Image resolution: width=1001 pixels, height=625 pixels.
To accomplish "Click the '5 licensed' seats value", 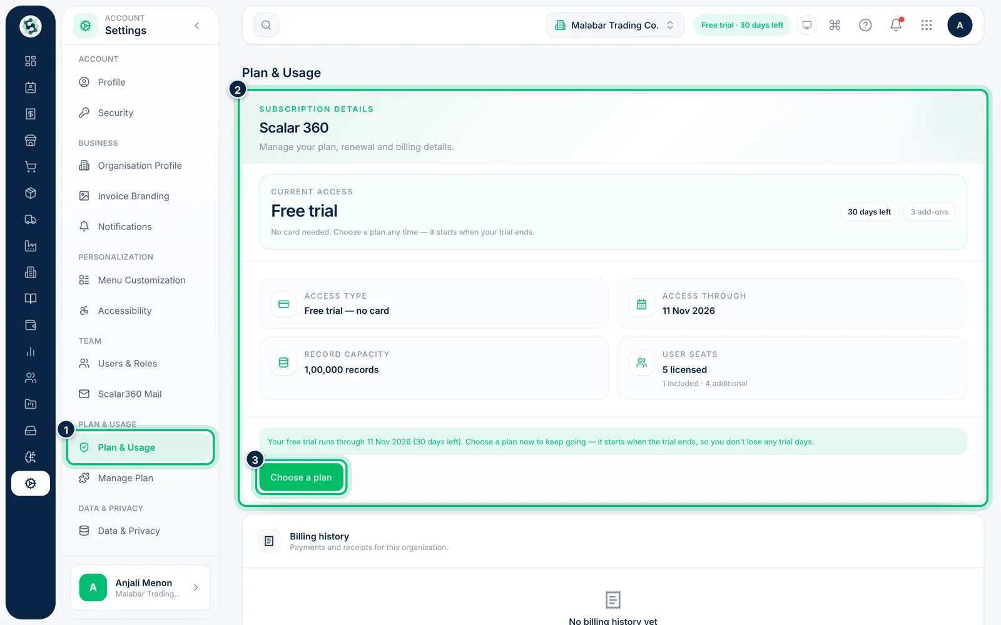I will (684, 370).
